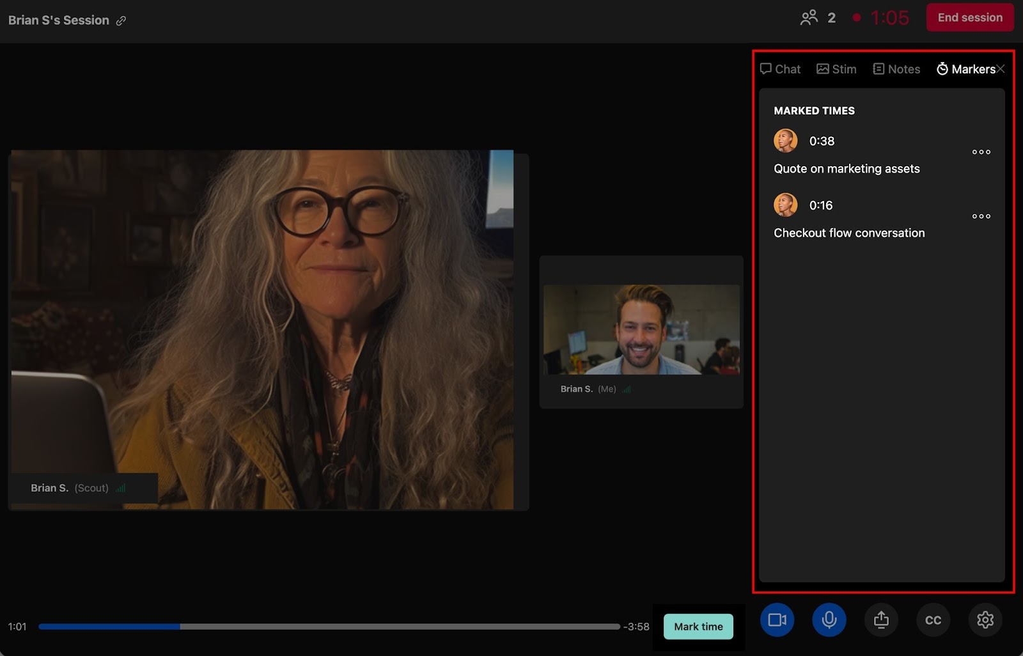Copy session link icon beside title
The height and width of the screenshot is (656, 1023).
coord(121,20)
